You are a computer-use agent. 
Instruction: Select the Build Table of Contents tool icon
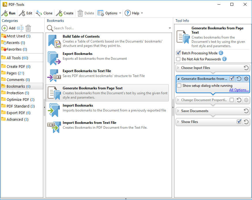click(54, 41)
